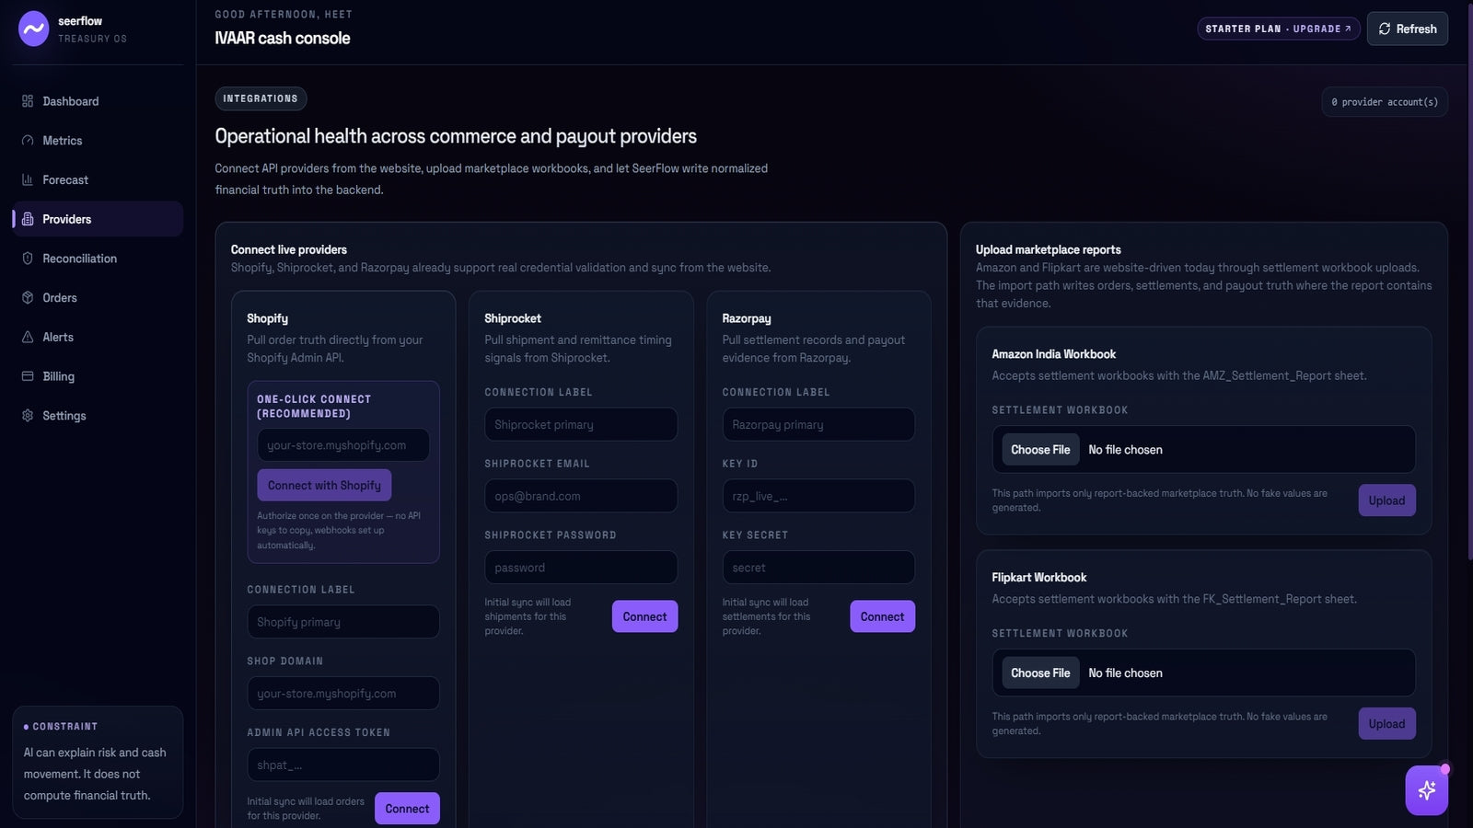
Task: Click the 'Shopify' card title
Action: tap(267, 318)
